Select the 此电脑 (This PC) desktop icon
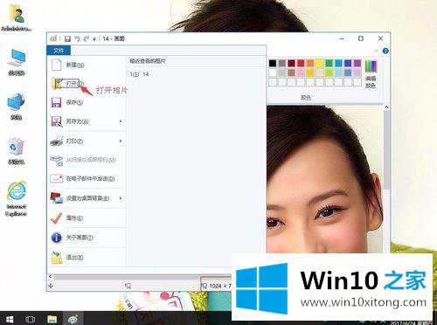 tap(17, 62)
